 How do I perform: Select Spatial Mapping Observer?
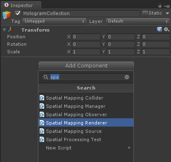coord(86,115)
